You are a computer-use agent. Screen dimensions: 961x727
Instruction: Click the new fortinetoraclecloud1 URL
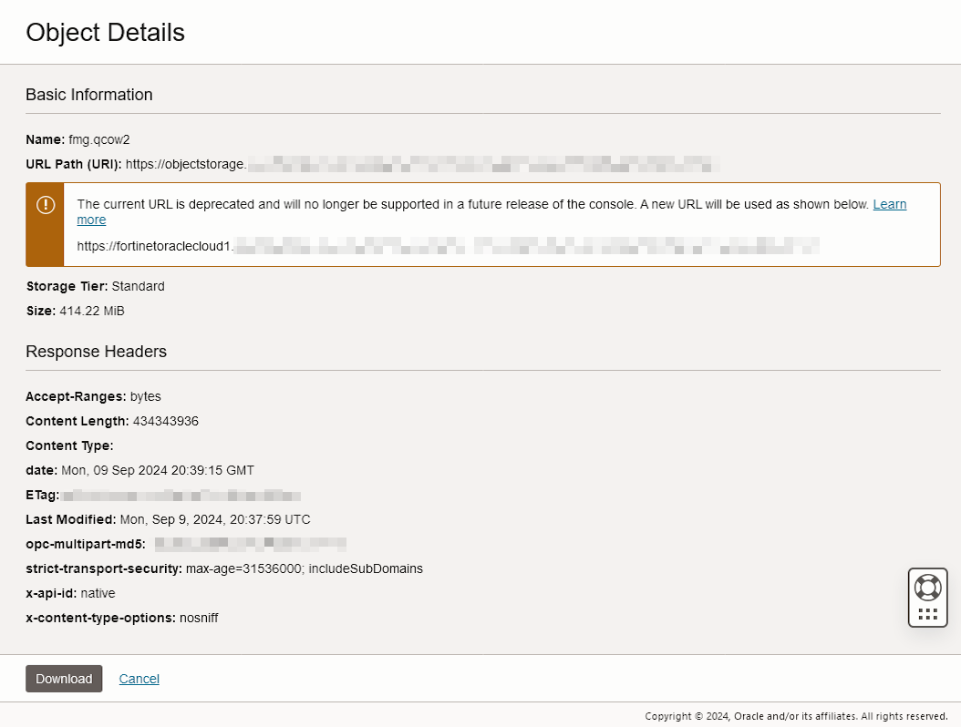pyautogui.click(x=274, y=245)
